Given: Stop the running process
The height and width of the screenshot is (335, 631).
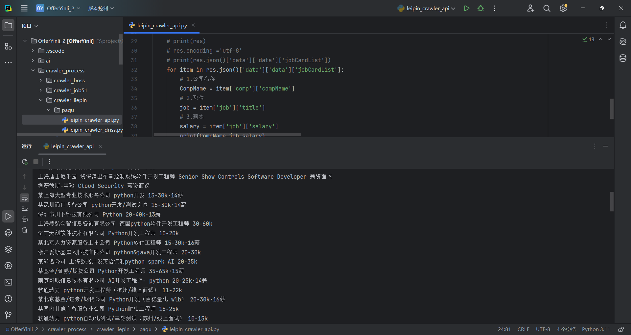Looking at the screenshot, I should [x=36, y=162].
